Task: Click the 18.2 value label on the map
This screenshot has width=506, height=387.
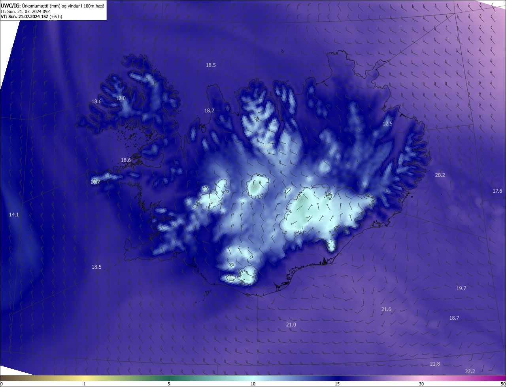Action: click(x=209, y=111)
